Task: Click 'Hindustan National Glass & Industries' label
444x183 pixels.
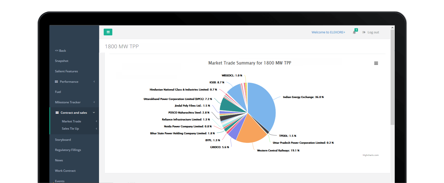Action: click(x=183, y=90)
